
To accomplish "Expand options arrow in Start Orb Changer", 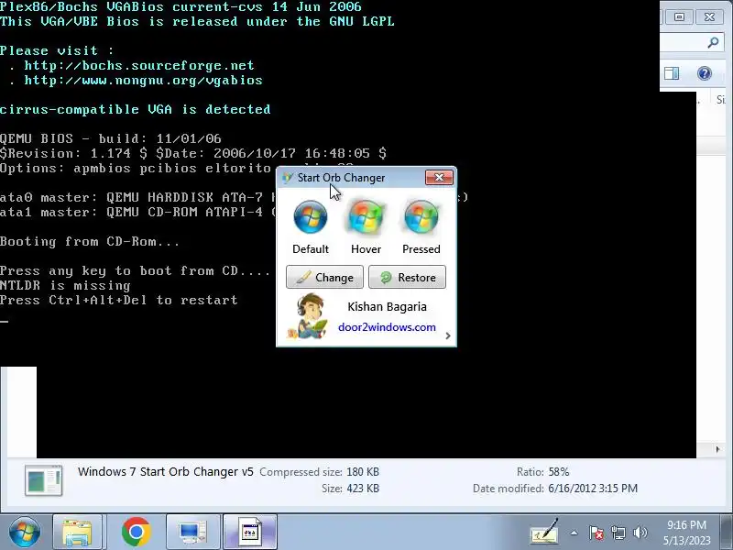I will 448,335.
